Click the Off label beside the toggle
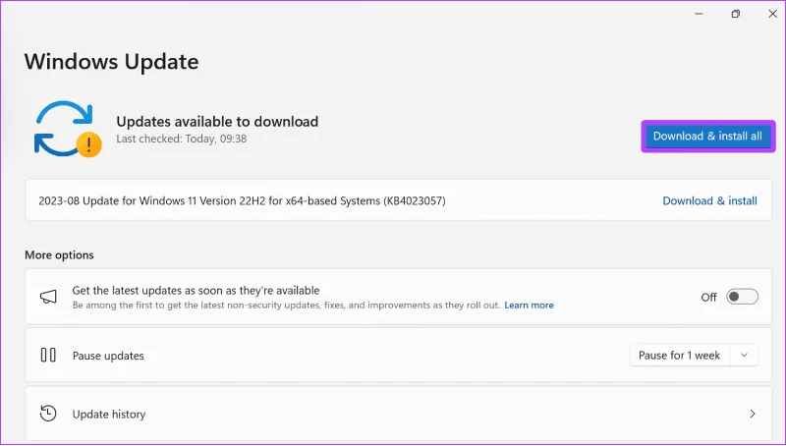This screenshot has width=786, height=446. (x=708, y=297)
